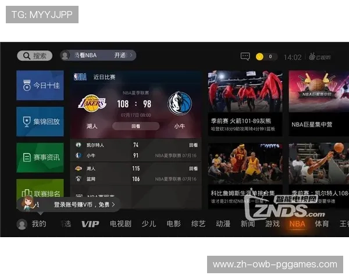Click the Lakers team logo

pyautogui.click(x=92, y=103)
